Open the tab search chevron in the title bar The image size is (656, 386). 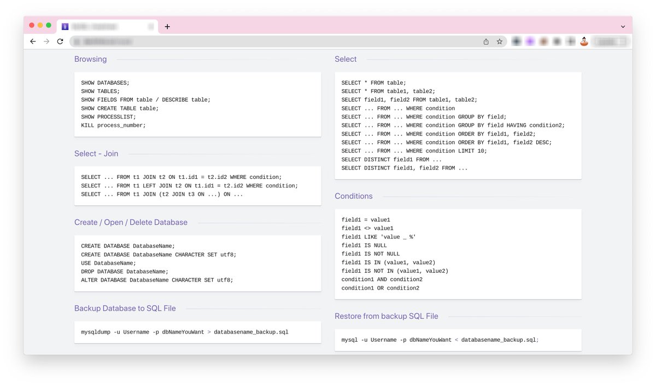623,26
